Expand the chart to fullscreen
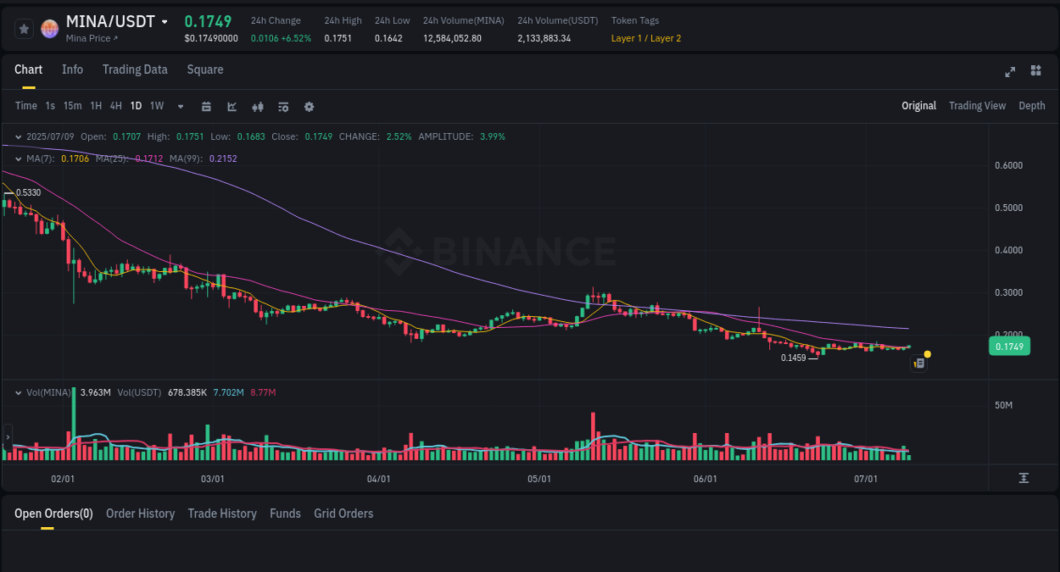This screenshot has height=572, width=1060. [x=1010, y=72]
